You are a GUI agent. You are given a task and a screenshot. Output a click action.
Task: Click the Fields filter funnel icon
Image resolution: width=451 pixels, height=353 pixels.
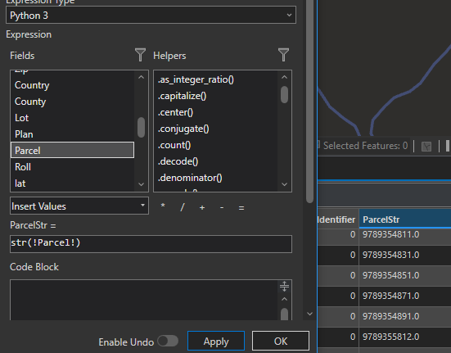pos(140,55)
